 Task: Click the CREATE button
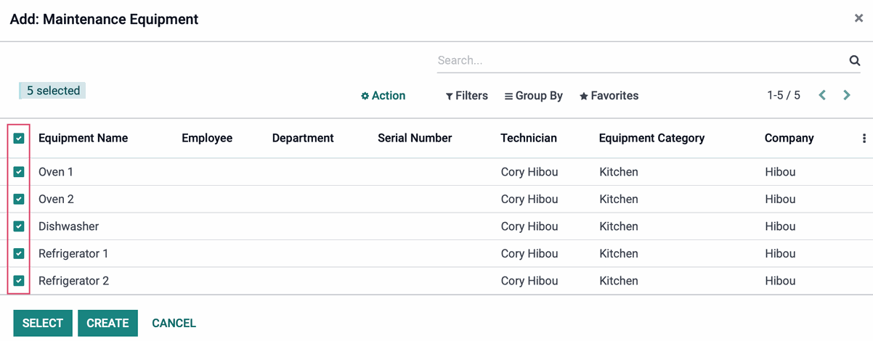click(x=107, y=323)
